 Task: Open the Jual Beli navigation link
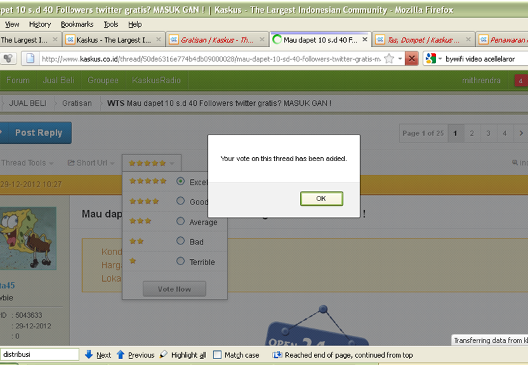(58, 81)
